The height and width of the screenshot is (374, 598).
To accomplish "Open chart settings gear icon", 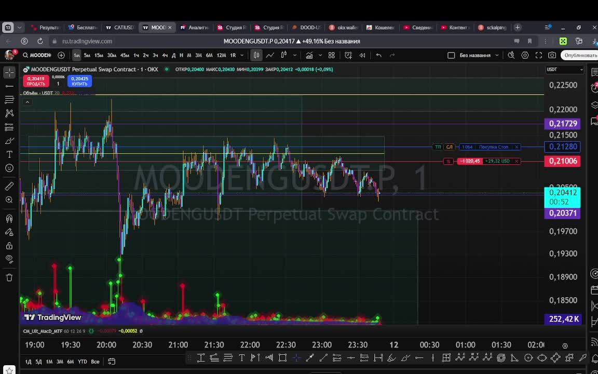I will pos(525,56).
